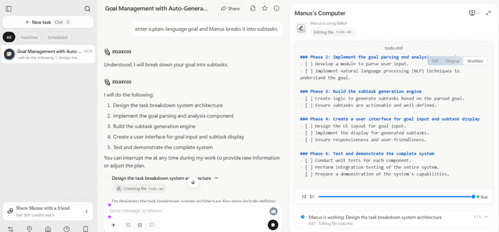The width and height of the screenshot is (499, 232).
Task: Click the Phase 3 heading in todo.md
Action: coord(361,91)
